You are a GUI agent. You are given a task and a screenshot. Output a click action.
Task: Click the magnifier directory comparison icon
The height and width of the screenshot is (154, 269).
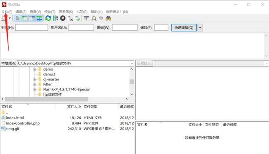(x=94, y=18)
